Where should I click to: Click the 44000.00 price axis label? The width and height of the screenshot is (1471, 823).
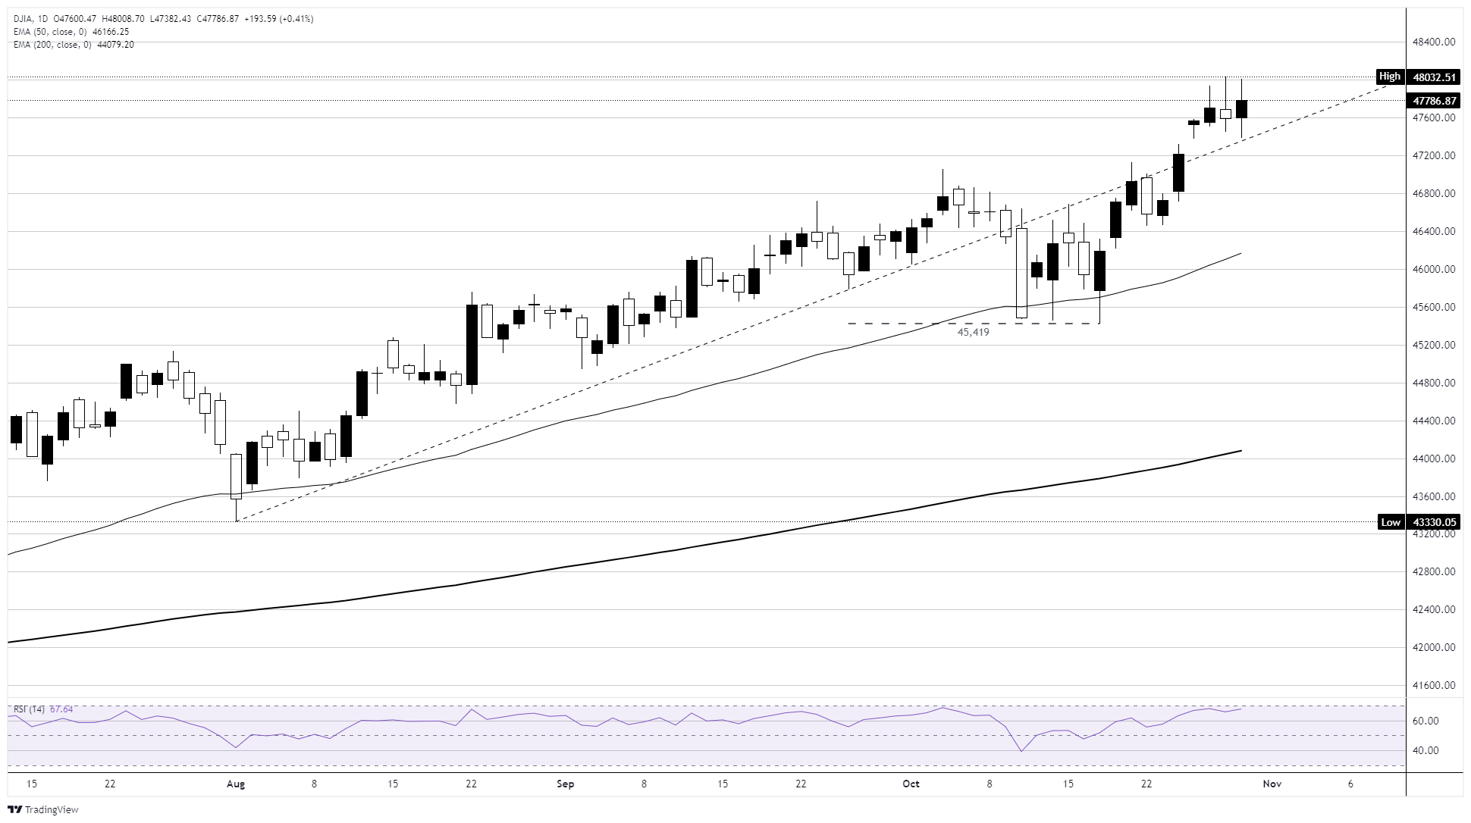(x=1434, y=459)
